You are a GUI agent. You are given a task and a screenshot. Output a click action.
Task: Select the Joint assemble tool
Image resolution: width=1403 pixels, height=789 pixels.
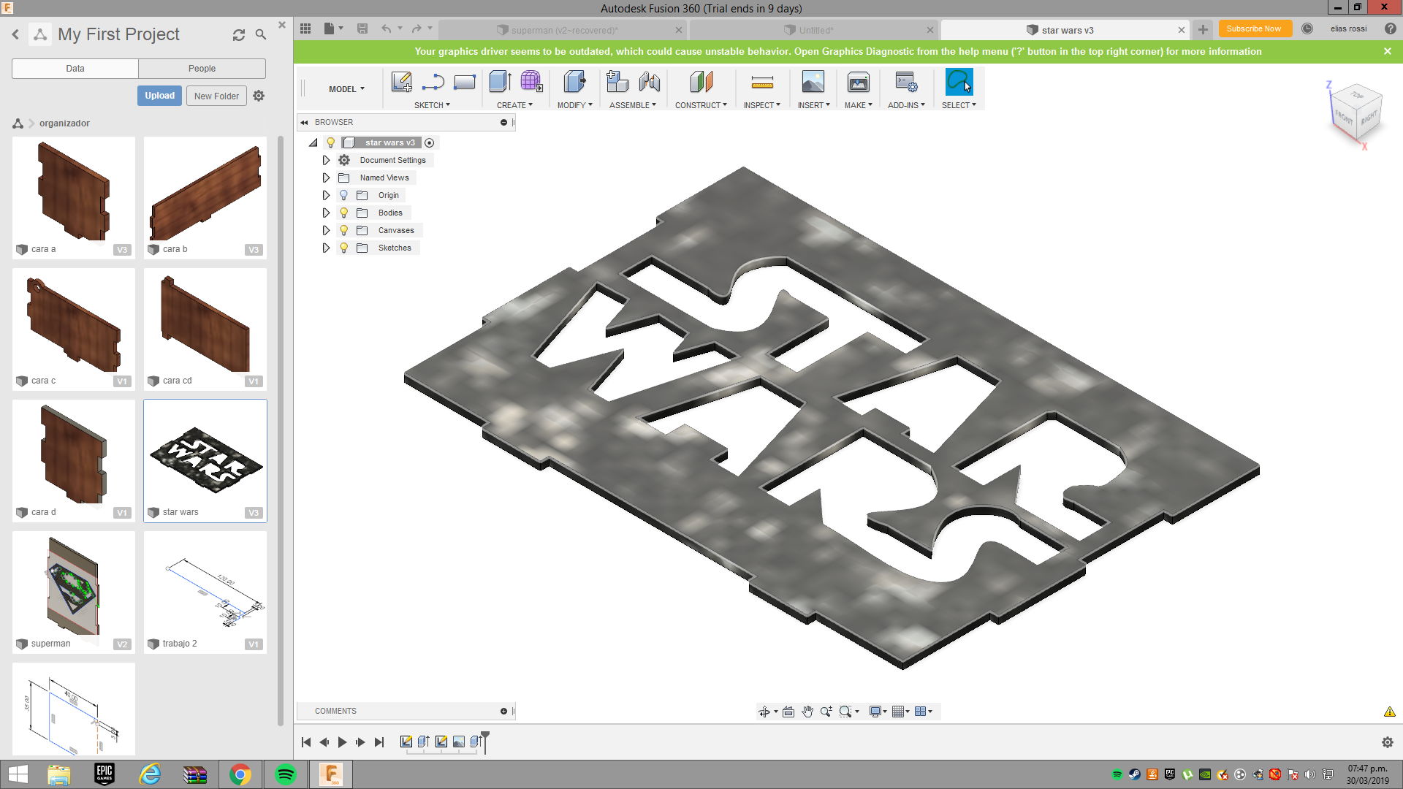click(x=650, y=82)
